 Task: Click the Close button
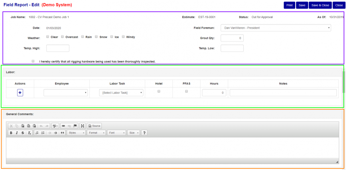339,5
